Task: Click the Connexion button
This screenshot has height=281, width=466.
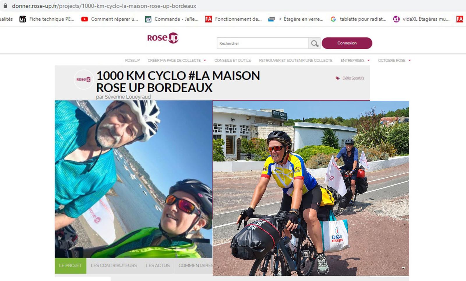Action: pos(347,43)
